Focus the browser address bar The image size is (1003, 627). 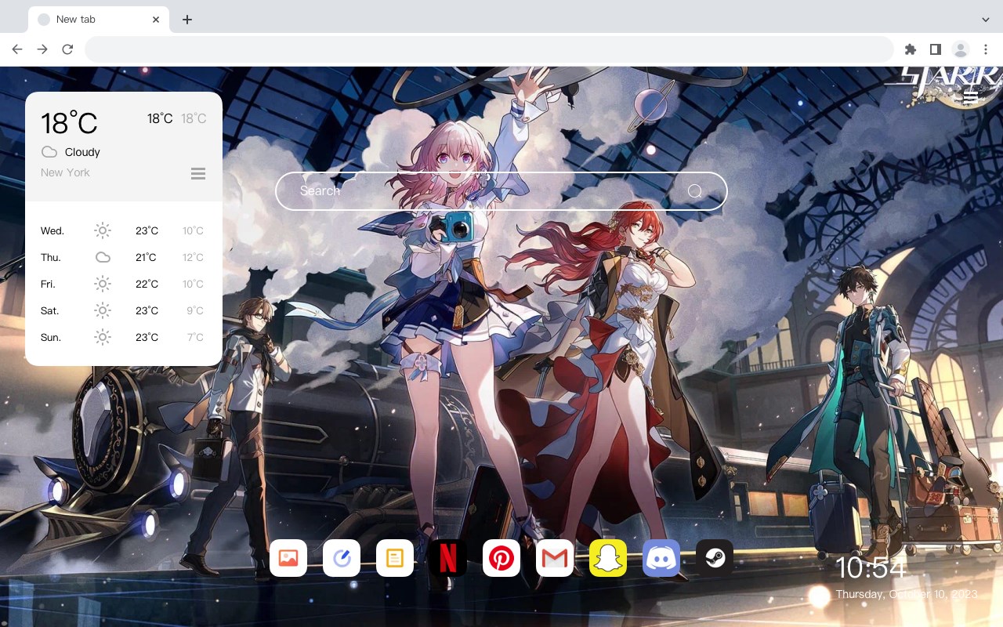[x=489, y=49]
